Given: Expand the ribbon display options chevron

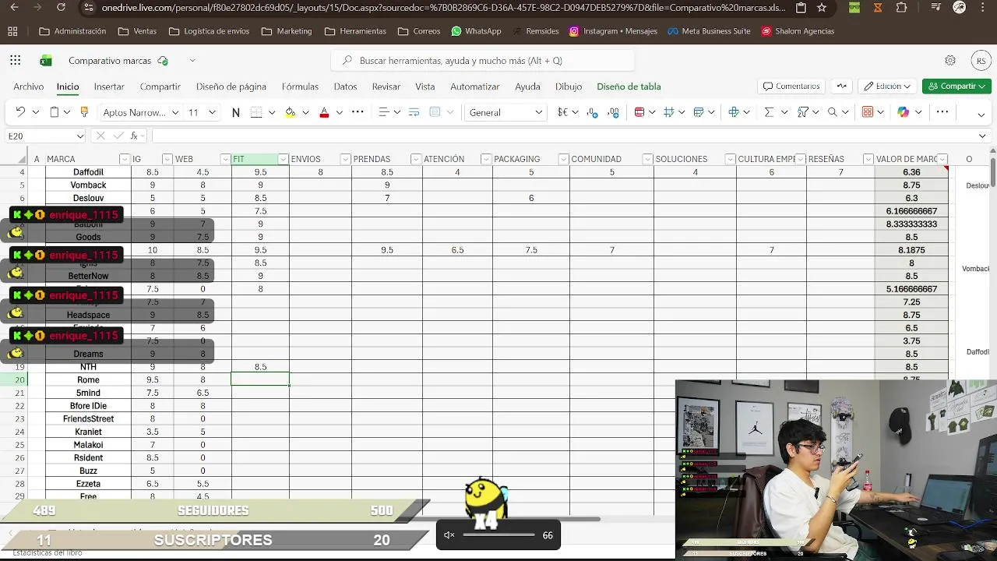Looking at the screenshot, I should [x=981, y=115].
